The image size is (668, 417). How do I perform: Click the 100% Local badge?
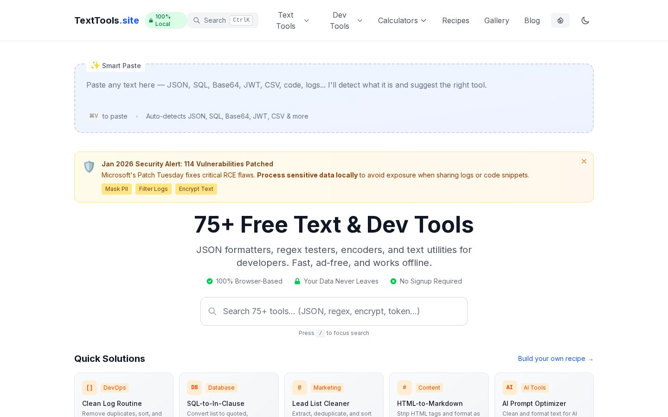166,20
